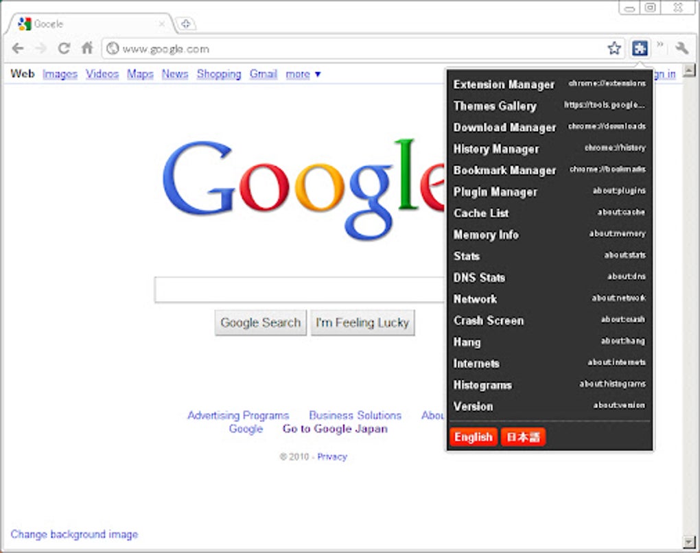Click the Google Search button
This screenshot has height=553, width=700.
(261, 322)
